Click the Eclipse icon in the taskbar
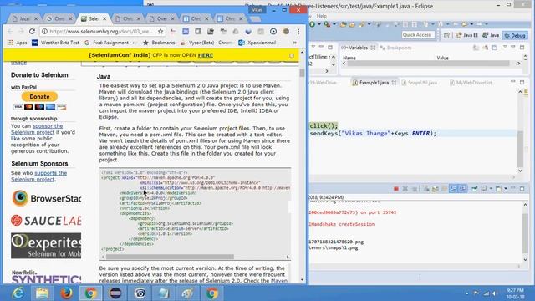This screenshot has width=535, height=301. tap(115, 293)
